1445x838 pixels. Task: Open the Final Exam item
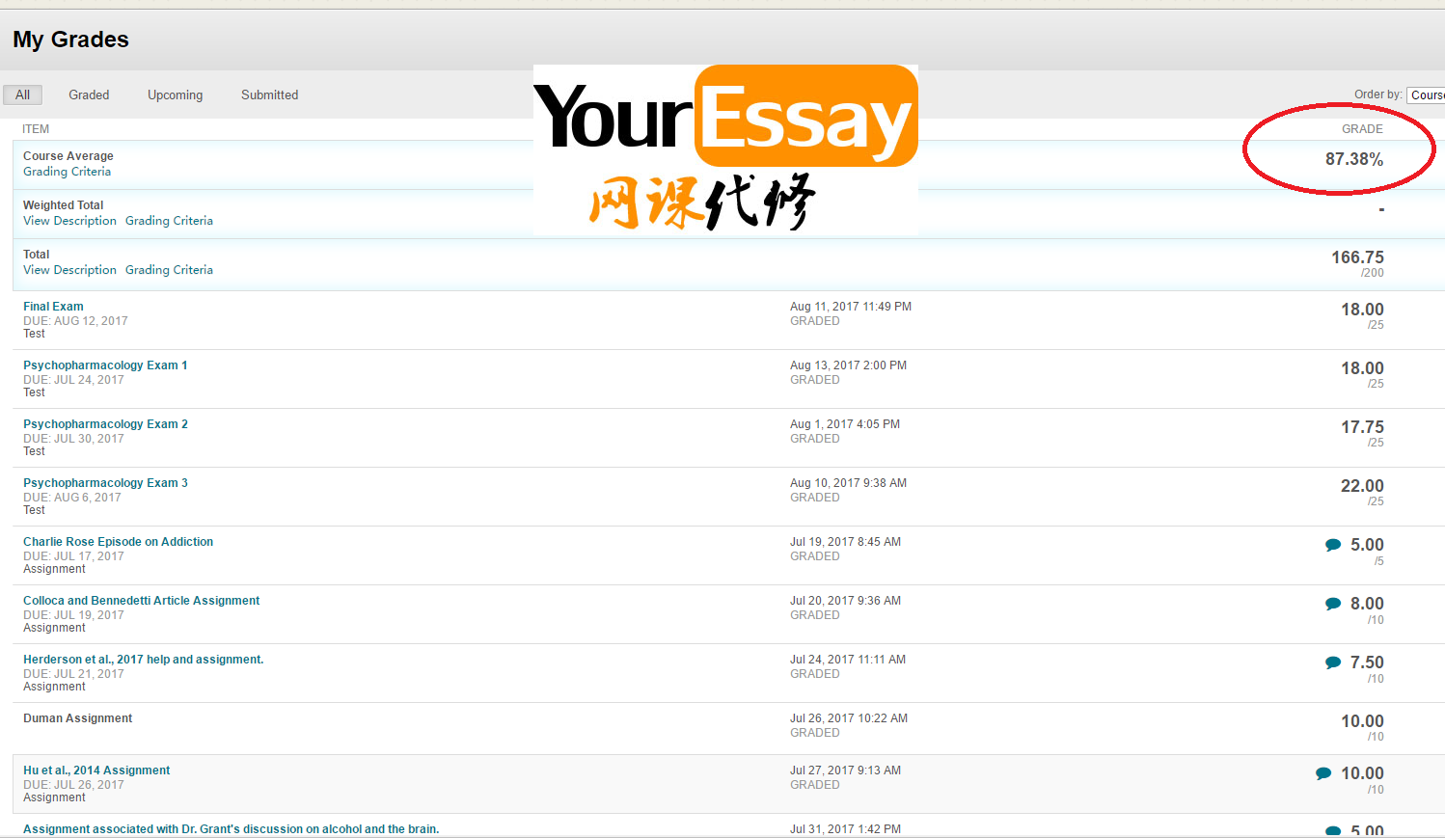pos(53,307)
